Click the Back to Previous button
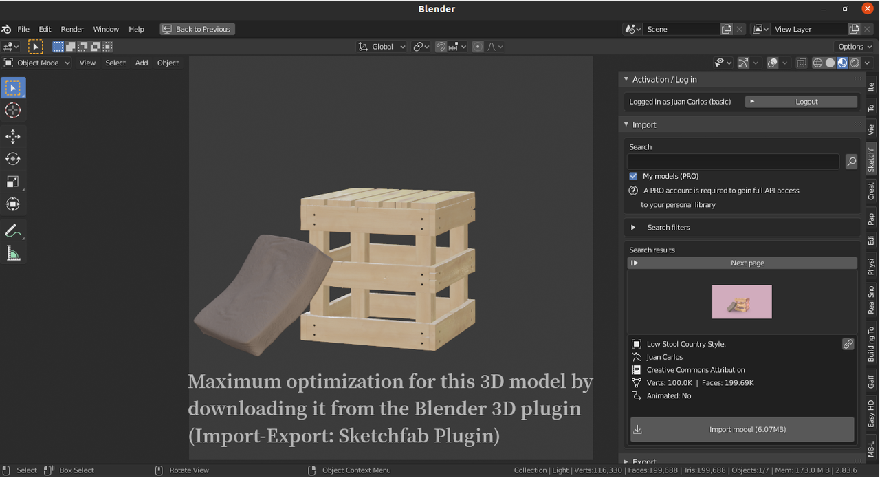 point(197,29)
